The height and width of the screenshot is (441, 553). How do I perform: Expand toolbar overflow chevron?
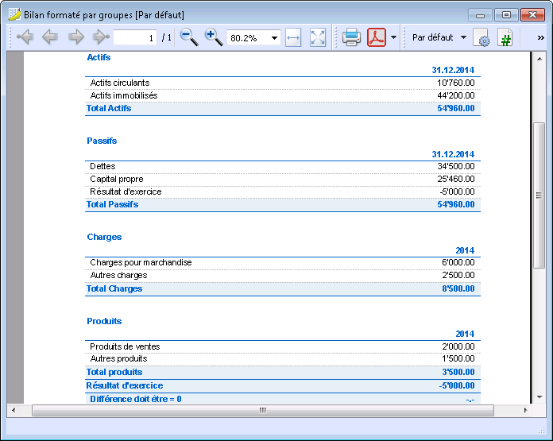pyautogui.click(x=540, y=38)
